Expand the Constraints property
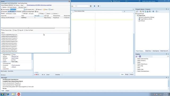170x96 pixels. (x=2, y=65)
